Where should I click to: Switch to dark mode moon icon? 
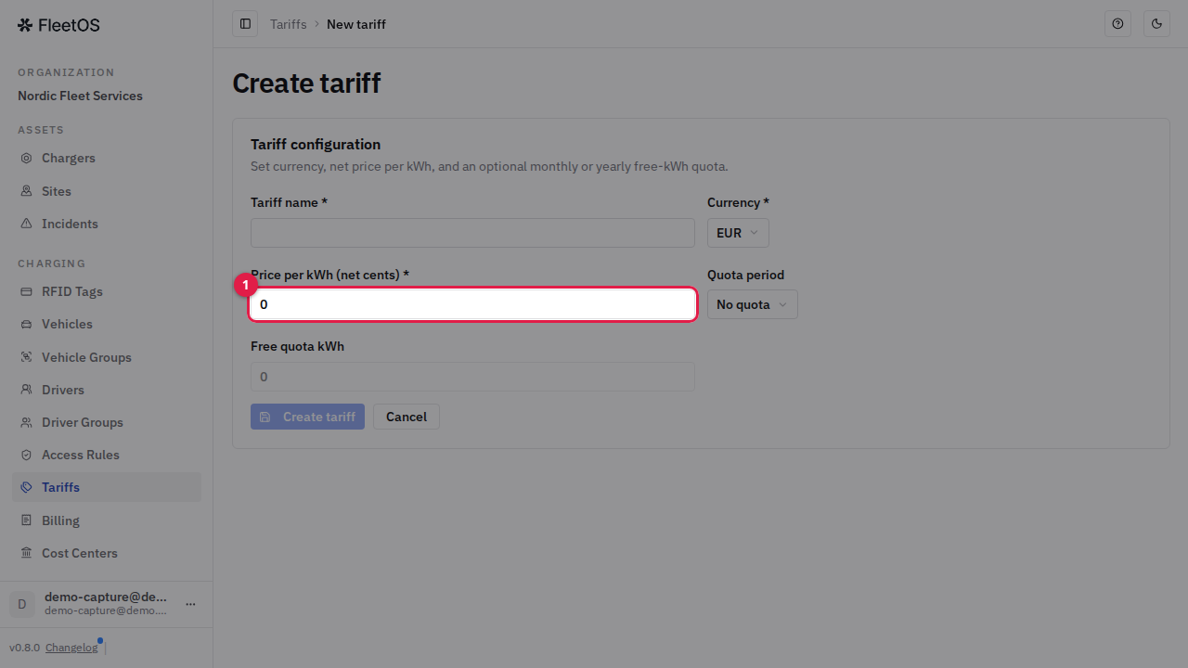(1156, 24)
